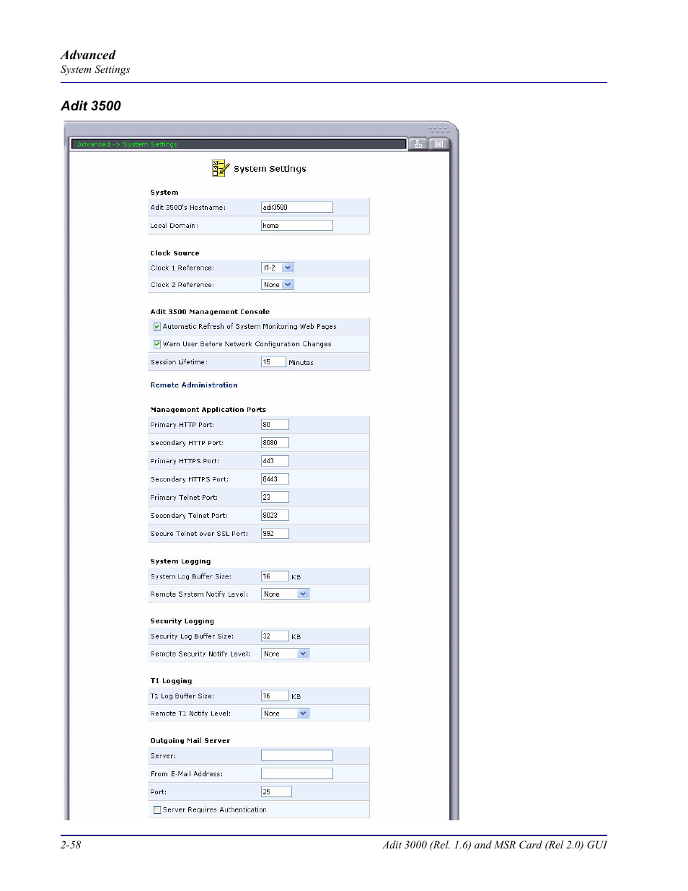Click the Session Lifetime minutes field

[273, 362]
